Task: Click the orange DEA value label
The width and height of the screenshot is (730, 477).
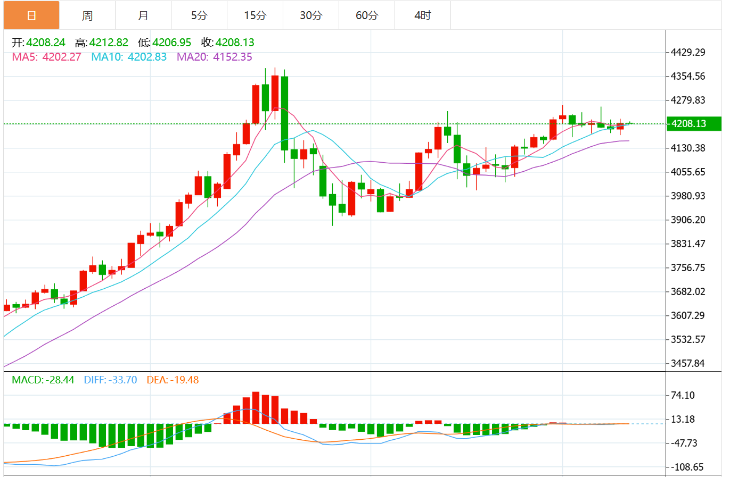Action: point(173,380)
